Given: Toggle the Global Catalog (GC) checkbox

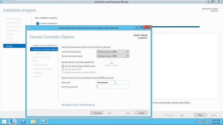Looking at the screenshot, I should (63, 69).
